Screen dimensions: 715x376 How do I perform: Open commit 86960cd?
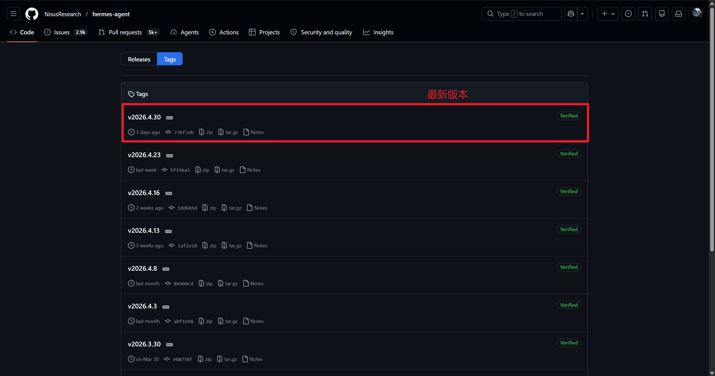coord(179,284)
